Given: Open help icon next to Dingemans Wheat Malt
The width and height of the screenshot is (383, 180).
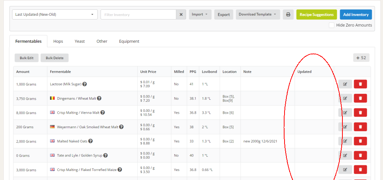Looking at the screenshot, I should pyautogui.click(x=99, y=98).
